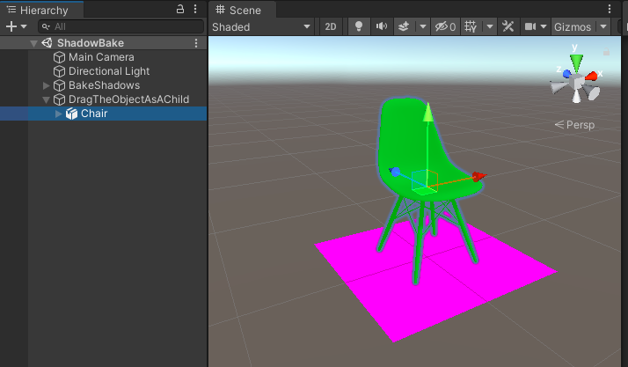Switch to the Scene tab
The width and height of the screenshot is (628, 367).
242,10
